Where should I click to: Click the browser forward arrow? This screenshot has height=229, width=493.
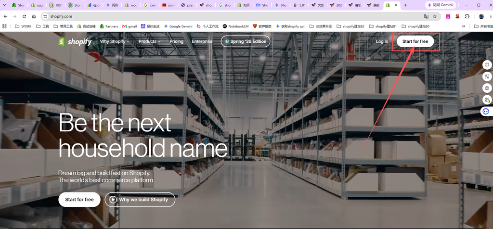tap(15, 16)
